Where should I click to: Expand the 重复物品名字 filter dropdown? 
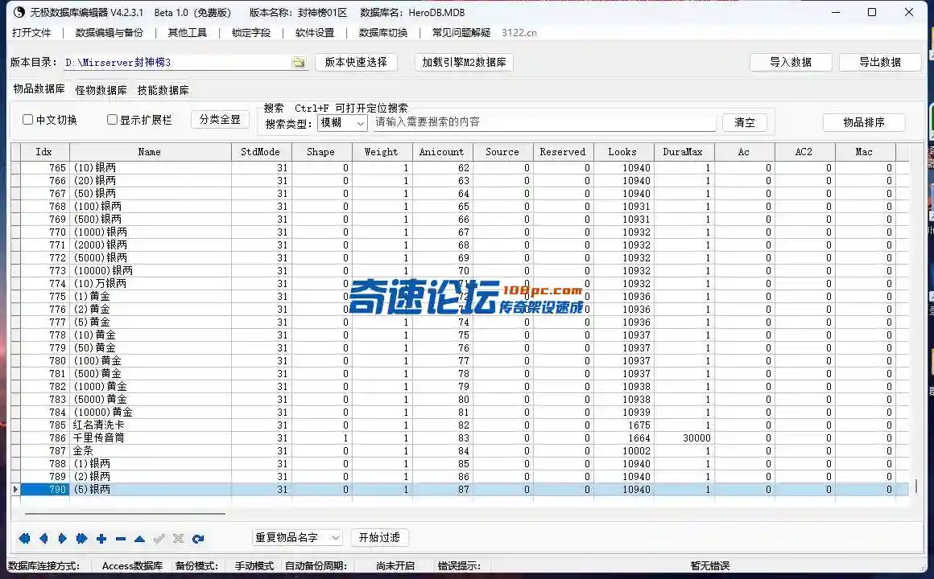pos(297,537)
